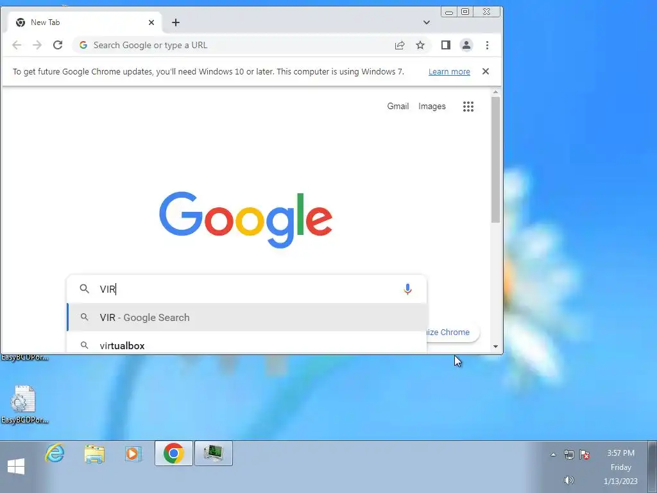Click the Share this page icon

point(400,46)
